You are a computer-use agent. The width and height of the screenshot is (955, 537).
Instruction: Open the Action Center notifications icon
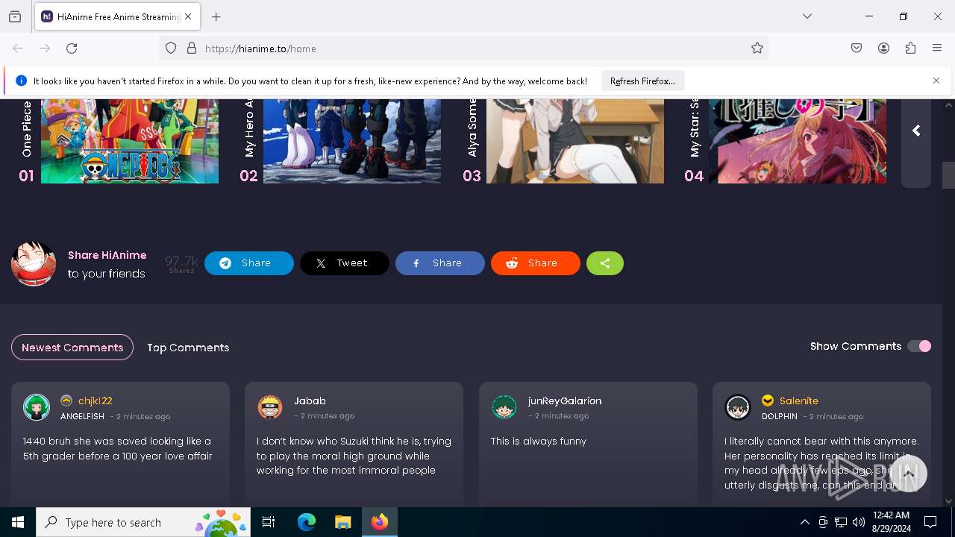tap(930, 522)
